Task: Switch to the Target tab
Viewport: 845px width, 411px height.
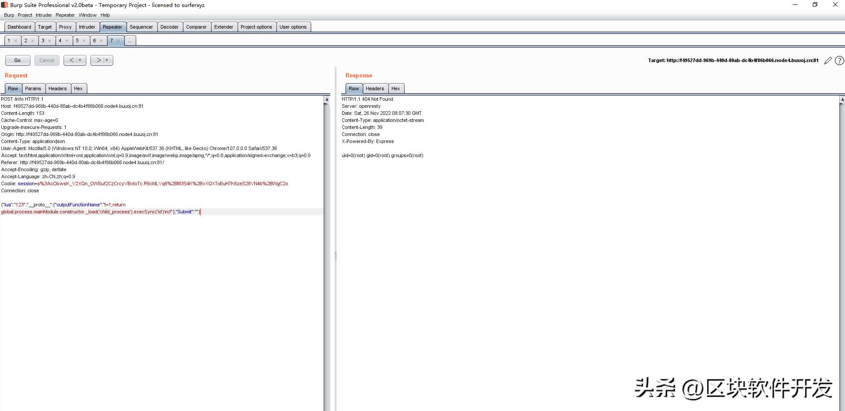Action: point(45,27)
